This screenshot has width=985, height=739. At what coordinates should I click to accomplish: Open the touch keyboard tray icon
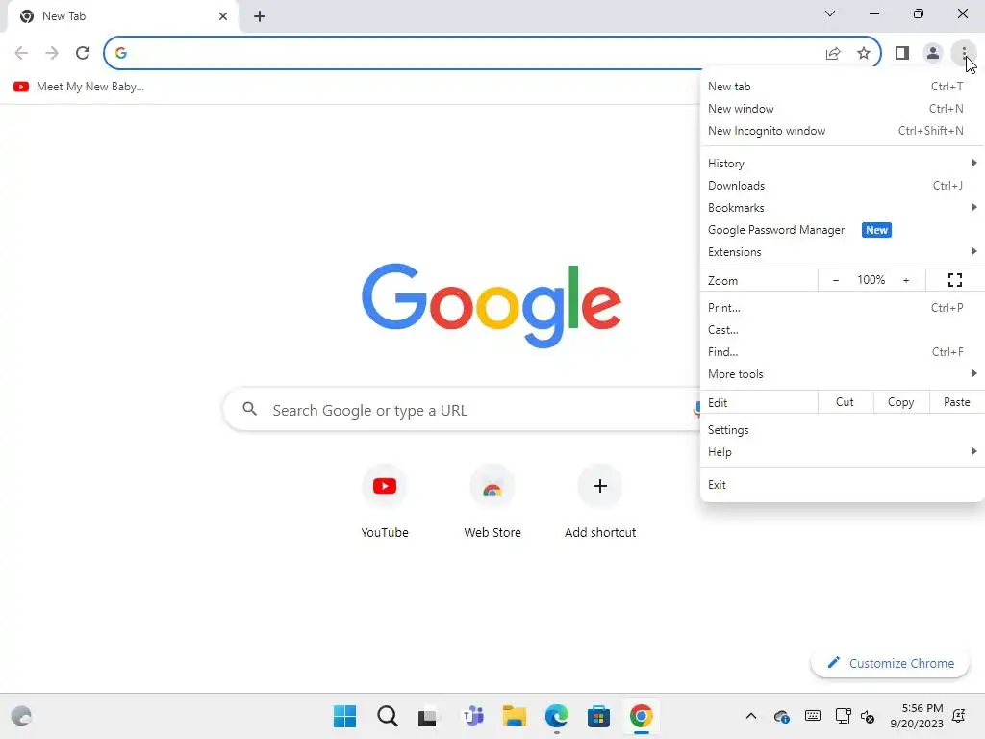coord(812,716)
